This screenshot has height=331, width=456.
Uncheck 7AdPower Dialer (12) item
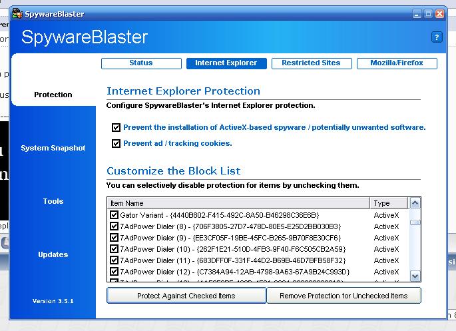click(x=114, y=272)
